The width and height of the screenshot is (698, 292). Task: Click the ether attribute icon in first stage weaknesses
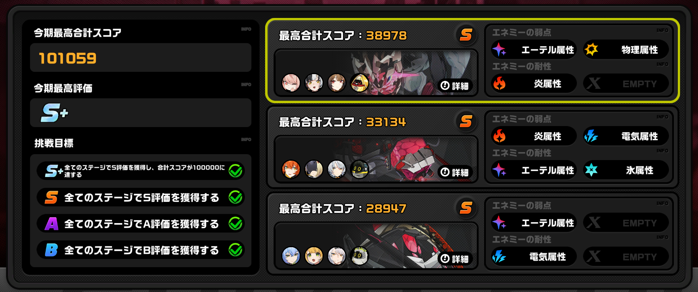pyautogui.click(x=499, y=50)
